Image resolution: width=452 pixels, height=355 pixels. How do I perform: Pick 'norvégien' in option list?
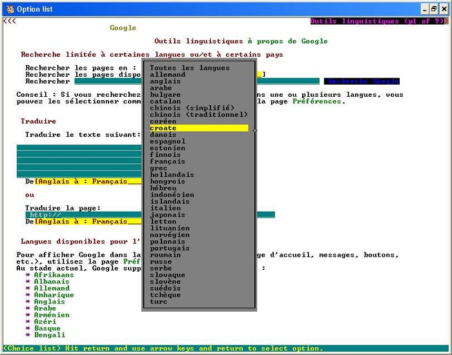click(170, 235)
